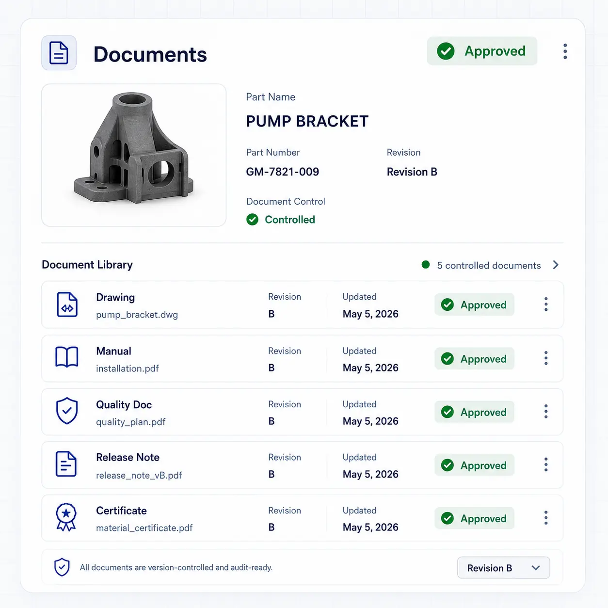The height and width of the screenshot is (608, 608).
Task: Click the part number GM-7821-009
Action: [283, 172]
